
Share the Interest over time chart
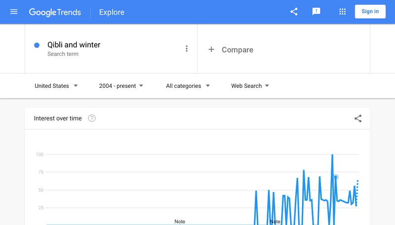point(358,118)
